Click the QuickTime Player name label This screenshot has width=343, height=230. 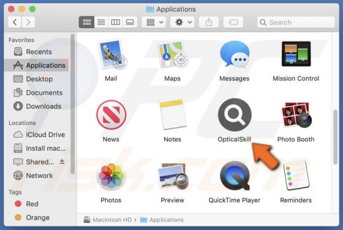coord(235,200)
